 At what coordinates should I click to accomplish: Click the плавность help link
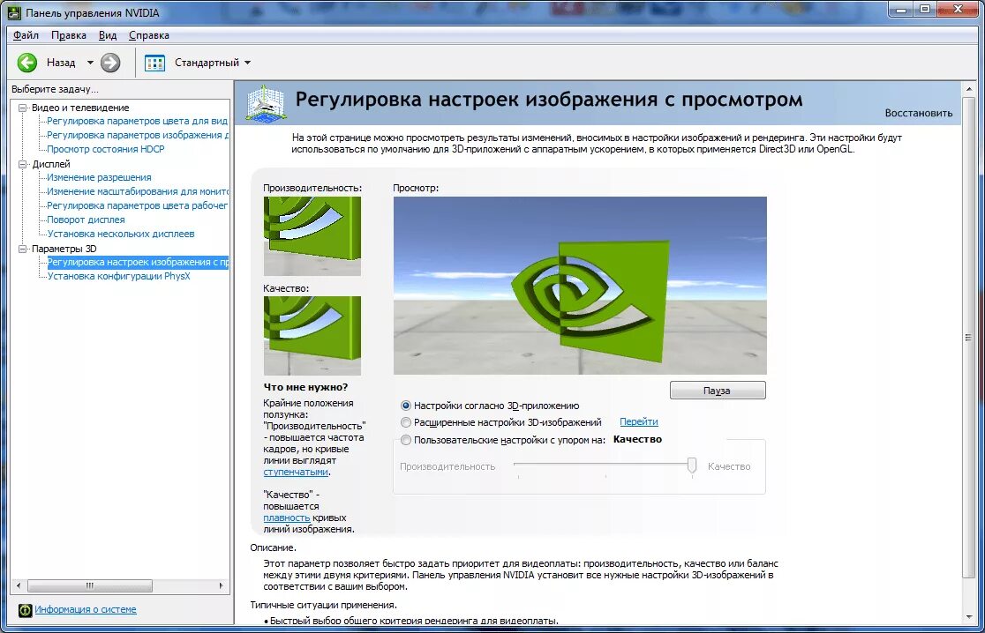click(x=287, y=518)
